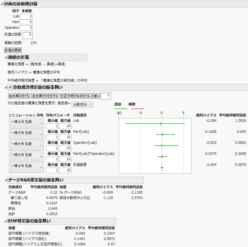Open the distribution dropdown for 反復誤差

pyautogui.click(x=26, y=167)
